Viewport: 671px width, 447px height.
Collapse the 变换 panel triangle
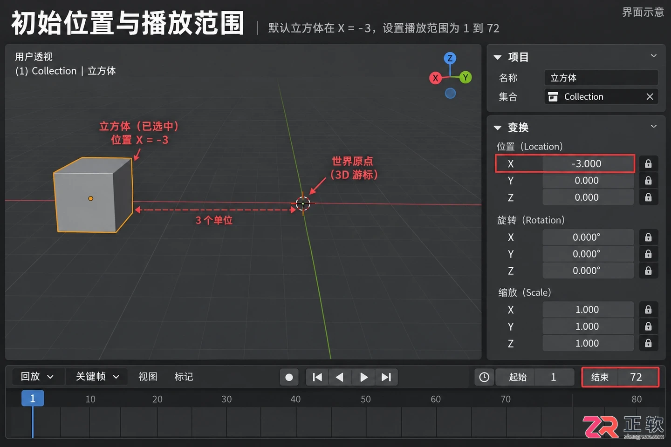point(498,128)
